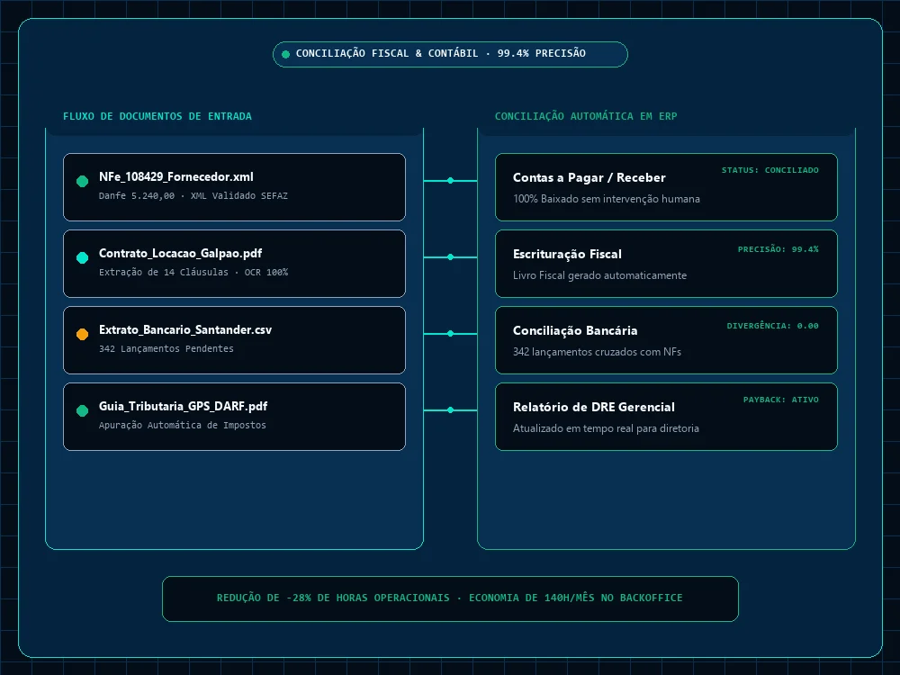Image resolution: width=900 pixels, height=675 pixels.
Task: Open the Contas a Pagar / Receber card
Action: pos(666,187)
